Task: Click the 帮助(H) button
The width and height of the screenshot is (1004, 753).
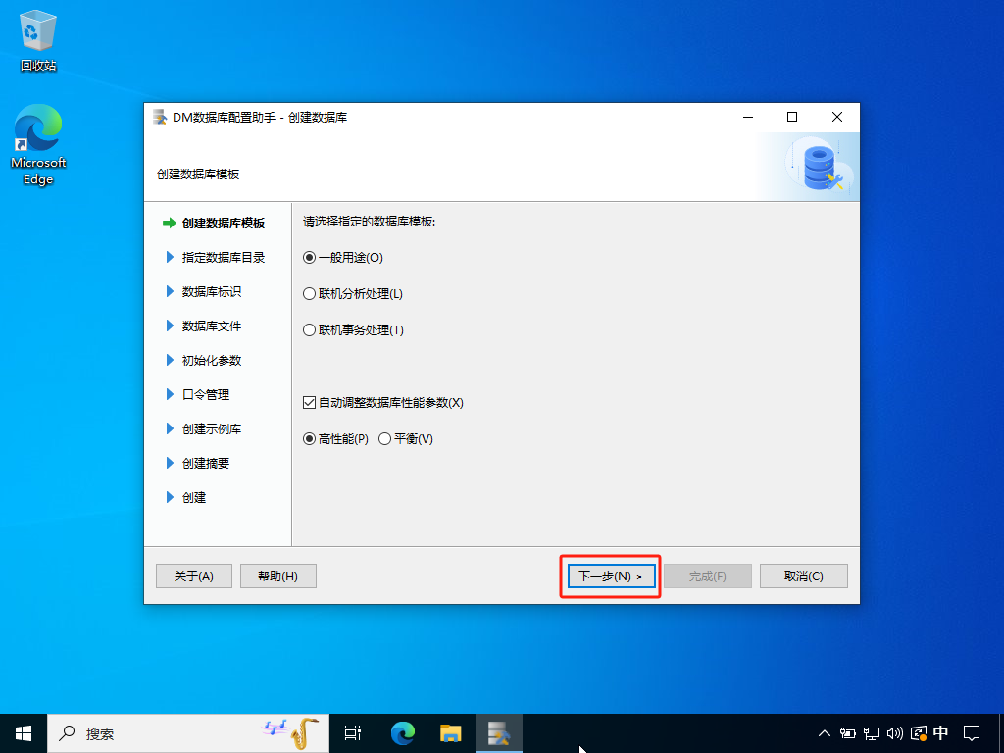Action: tap(277, 577)
